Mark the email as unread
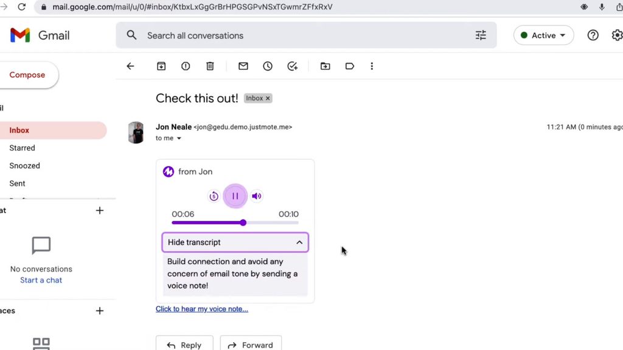The height and width of the screenshot is (350, 623). pyautogui.click(x=243, y=66)
